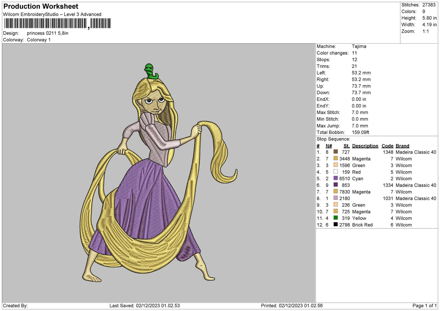Viewport: 440px width, 311px height.
Task: Click the Description column header
Action: 365,146
